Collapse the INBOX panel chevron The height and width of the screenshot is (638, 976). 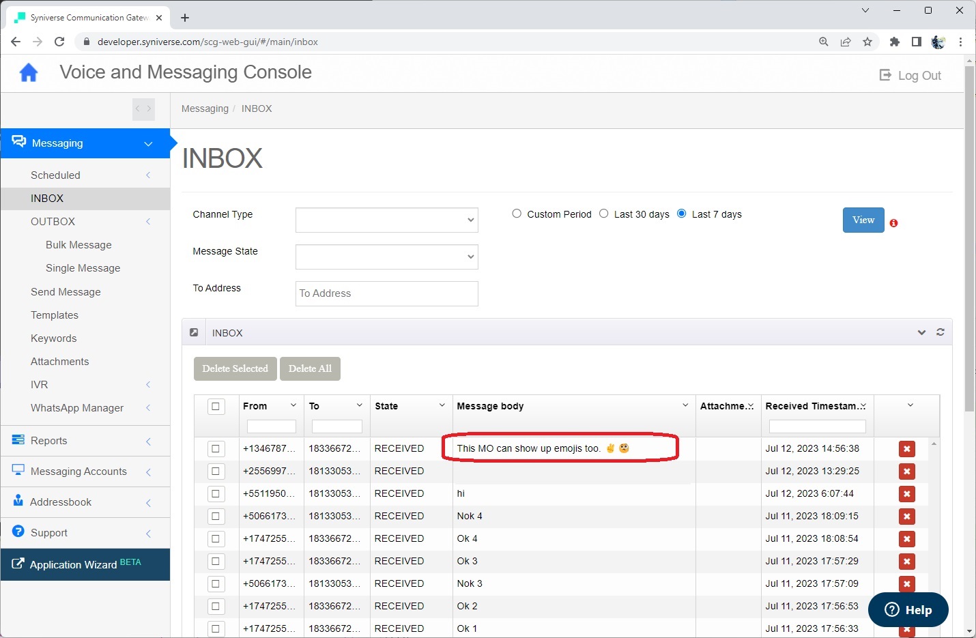pos(921,332)
